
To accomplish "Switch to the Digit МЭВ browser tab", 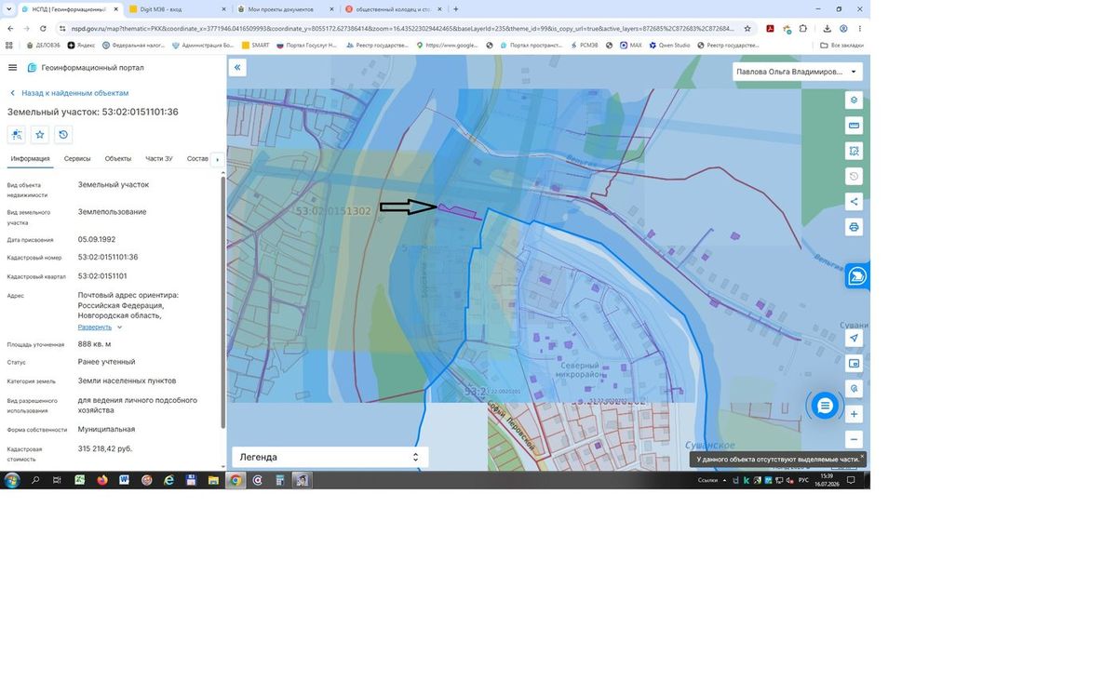I will [177, 9].
